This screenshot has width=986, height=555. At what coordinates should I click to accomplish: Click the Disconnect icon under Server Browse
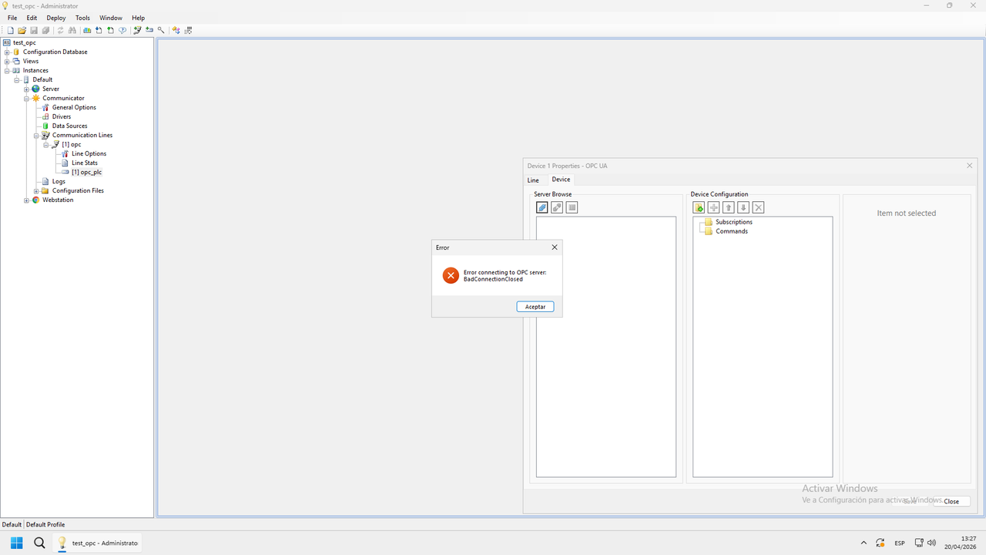click(x=557, y=207)
